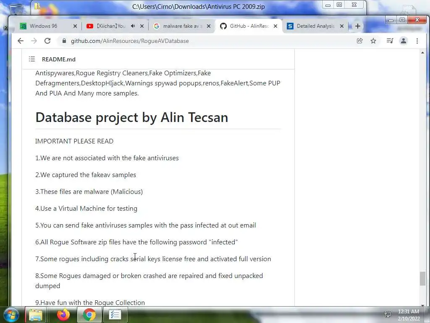Viewport: 430px width, 323px height.
Task: Click the site lock icon in address bar
Action: pos(64,41)
